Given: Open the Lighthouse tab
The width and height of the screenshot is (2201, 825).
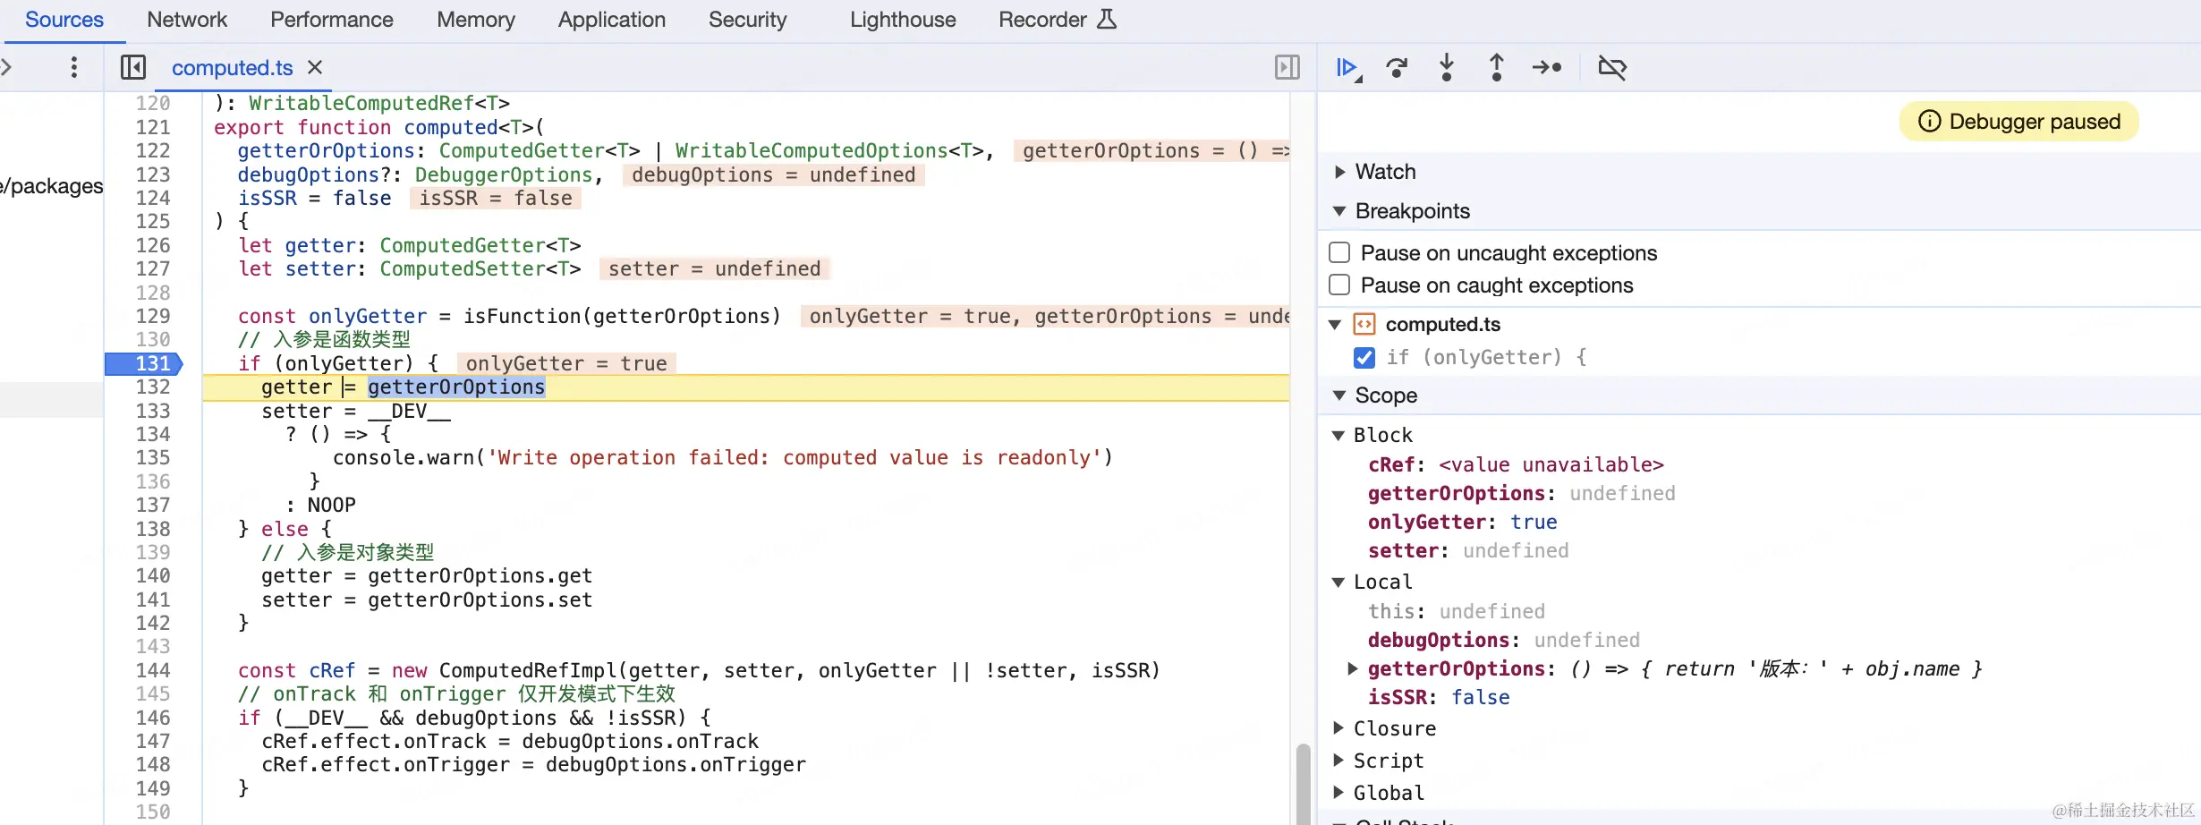Looking at the screenshot, I should [x=903, y=20].
